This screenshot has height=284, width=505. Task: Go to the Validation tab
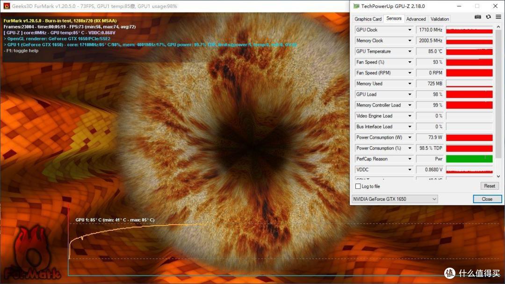pos(439,19)
